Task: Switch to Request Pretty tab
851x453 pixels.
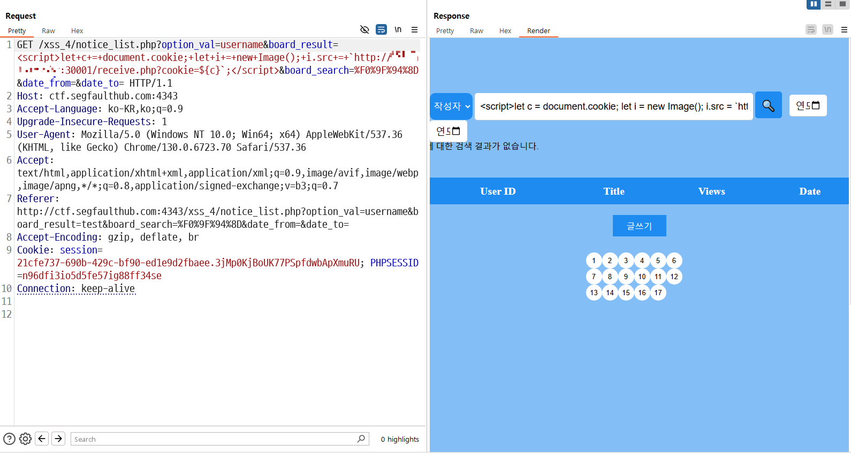Action: coord(17,30)
